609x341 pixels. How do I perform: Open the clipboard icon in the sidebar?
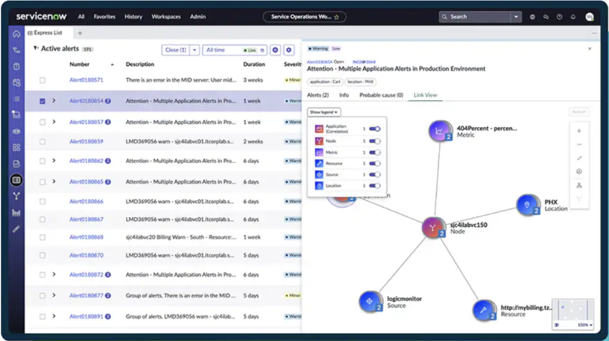(16, 66)
